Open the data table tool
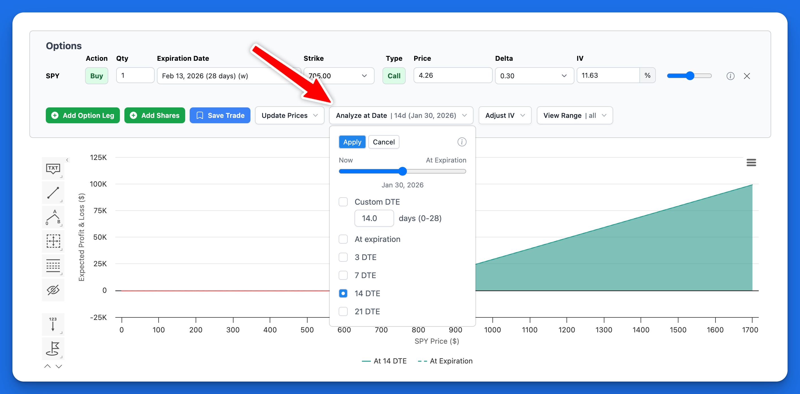 (x=53, y=265)
